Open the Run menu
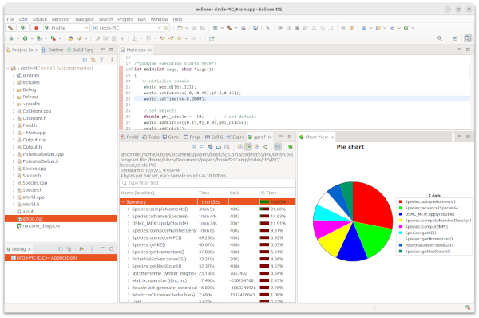 tap(142, 19)
